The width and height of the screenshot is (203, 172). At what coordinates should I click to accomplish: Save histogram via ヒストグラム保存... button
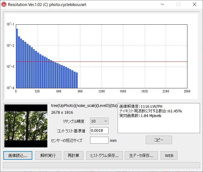point(104,155)
